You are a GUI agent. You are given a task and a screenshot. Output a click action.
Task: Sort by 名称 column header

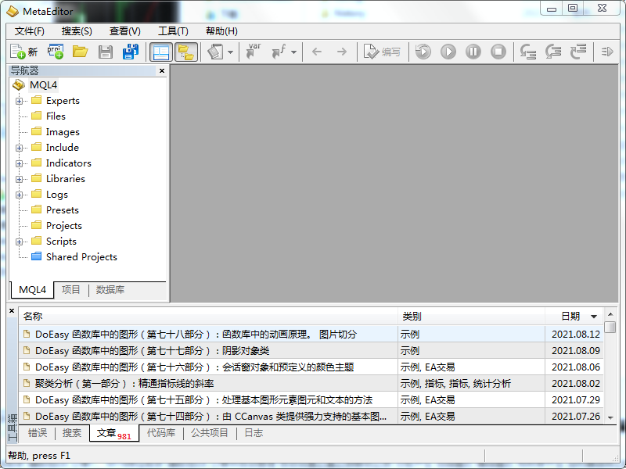(208, 317)
